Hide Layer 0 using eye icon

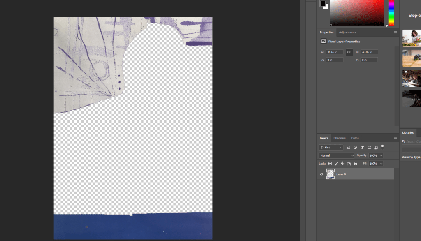pyautogui.click(x=322, y=174)
